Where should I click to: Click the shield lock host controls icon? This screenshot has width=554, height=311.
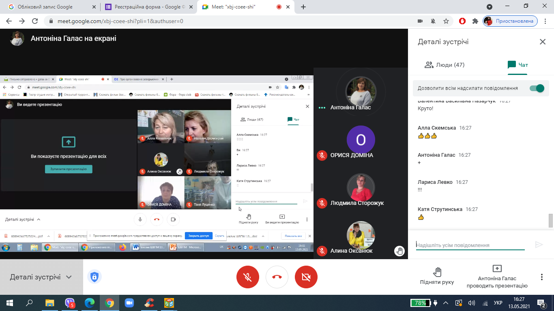(94, 277)
